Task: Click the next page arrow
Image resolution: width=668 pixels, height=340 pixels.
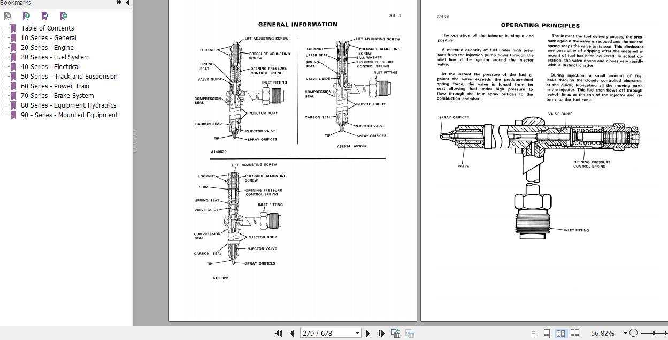Action: point(368,333)
